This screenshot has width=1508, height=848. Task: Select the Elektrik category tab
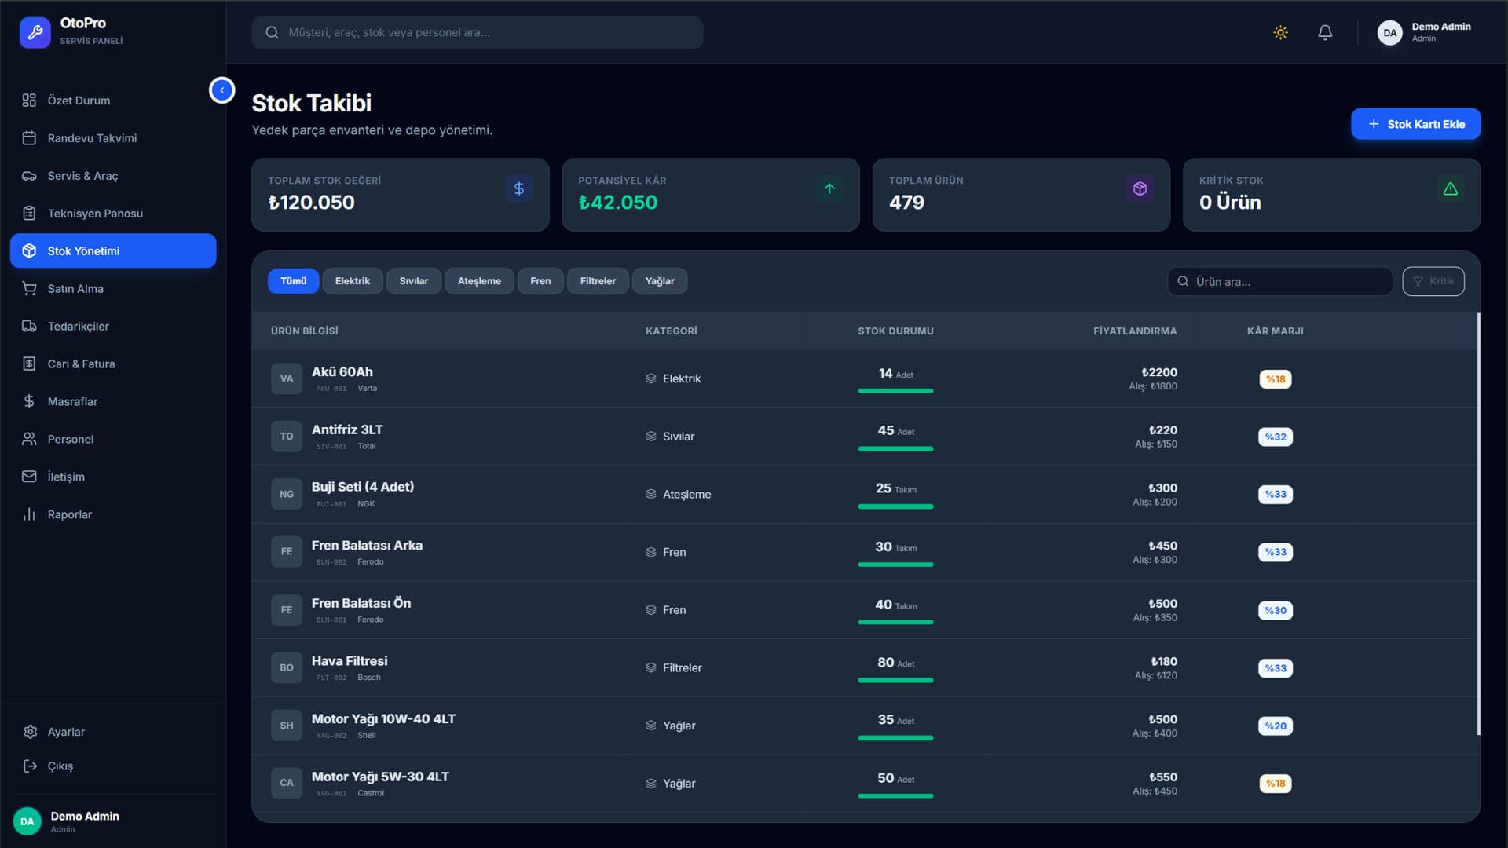[352, 281]
